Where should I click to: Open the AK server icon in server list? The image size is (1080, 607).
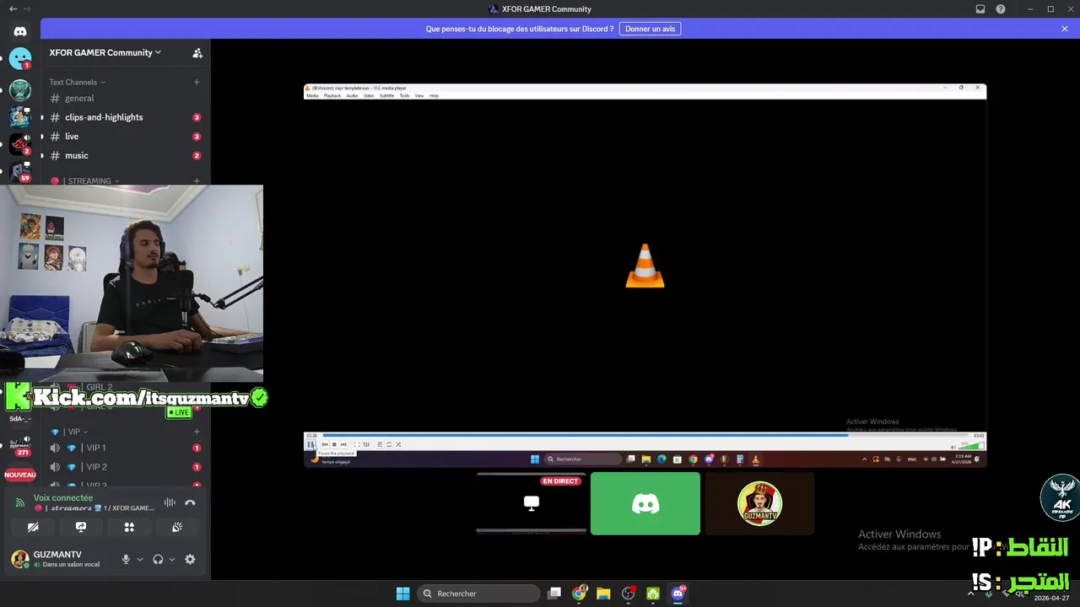[x=20, y=89]
